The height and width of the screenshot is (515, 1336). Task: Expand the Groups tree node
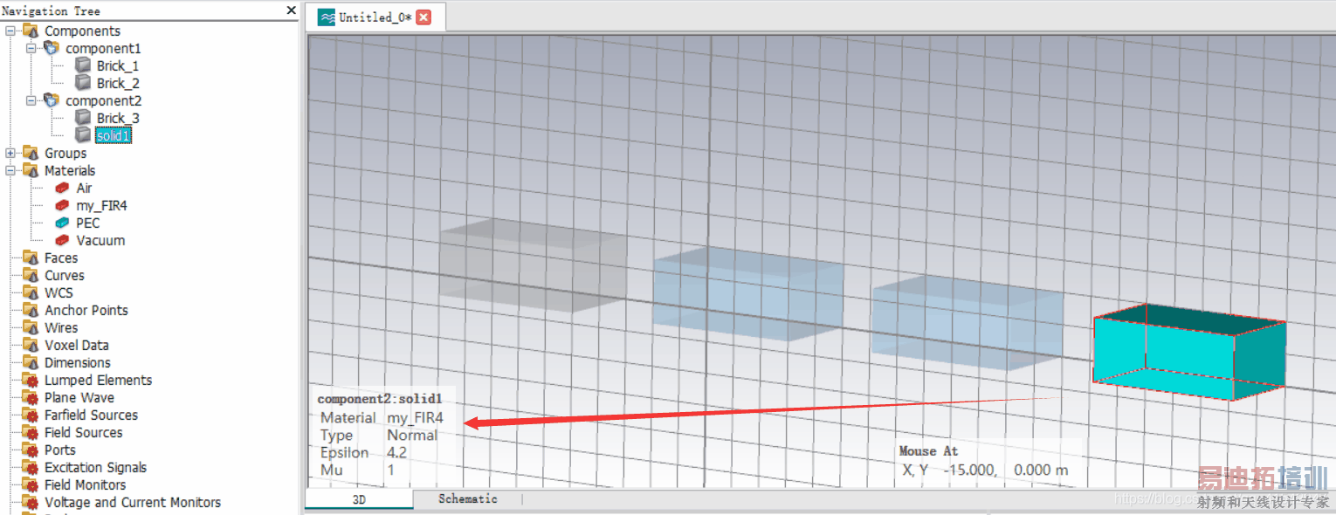click(x=10, y=153)
